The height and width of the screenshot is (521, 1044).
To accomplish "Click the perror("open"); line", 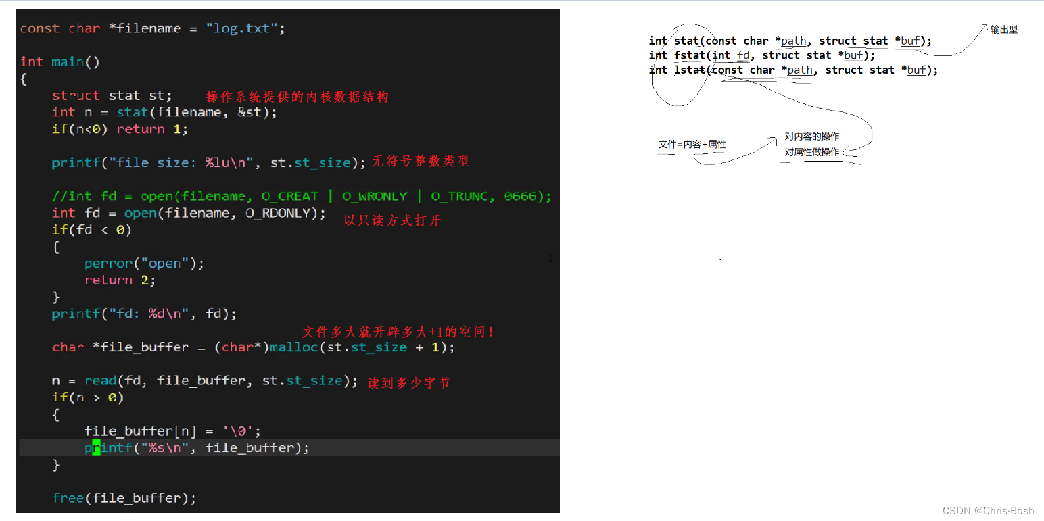I will click(144, 264).
